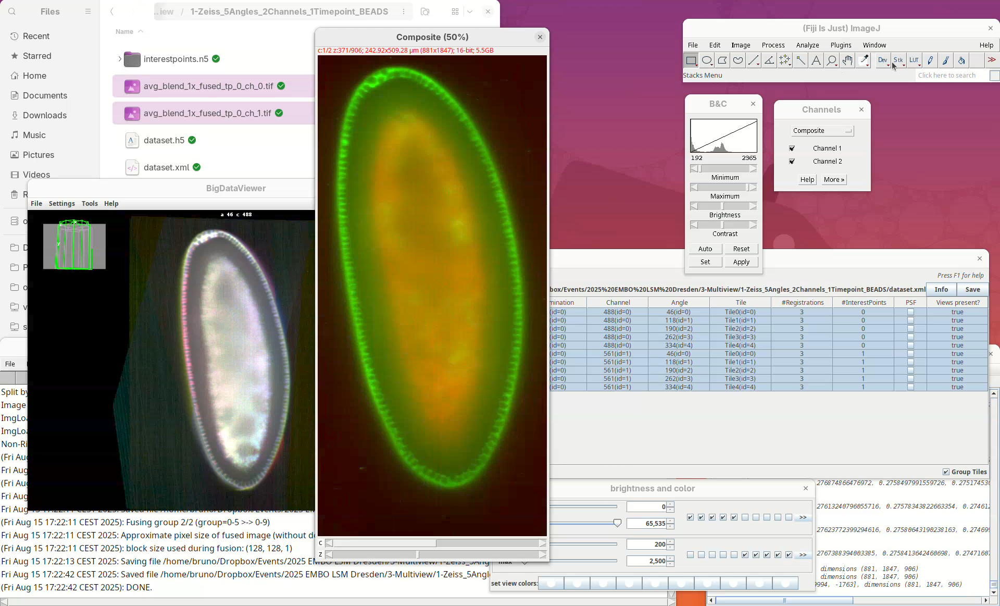The width and height of the screenshot is (1000, 606).
Task: Open the Composite mode dropdown
Action: click(822, 131)
